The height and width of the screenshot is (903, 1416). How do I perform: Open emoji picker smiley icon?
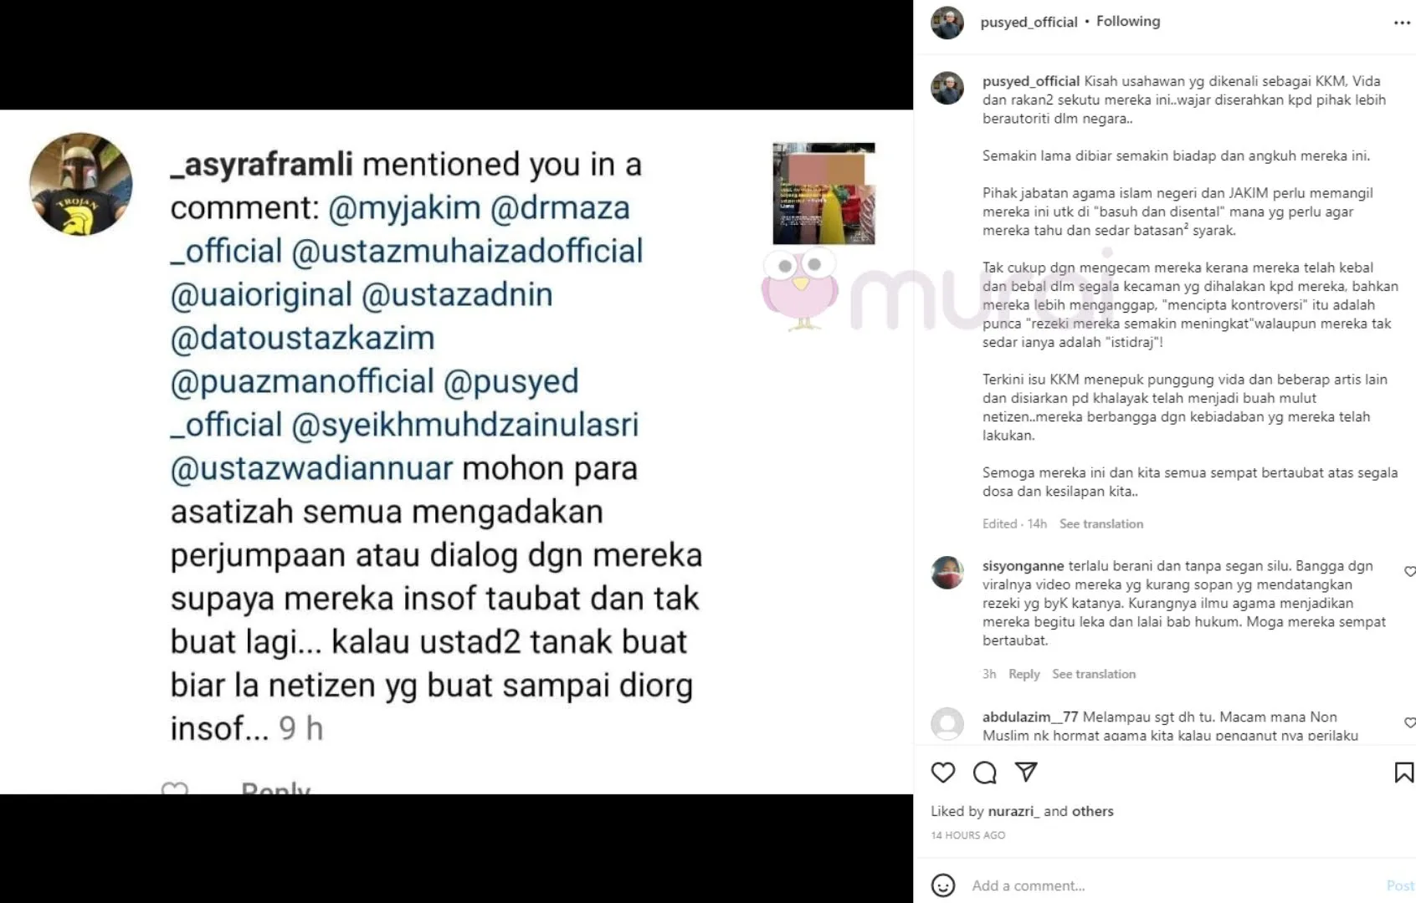943,885
